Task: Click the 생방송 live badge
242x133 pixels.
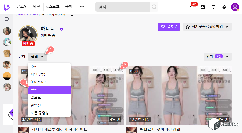Action: point(28,44)
